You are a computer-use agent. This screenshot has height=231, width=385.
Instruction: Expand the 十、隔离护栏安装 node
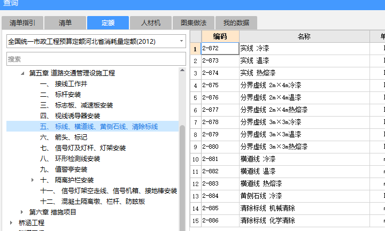33,180
